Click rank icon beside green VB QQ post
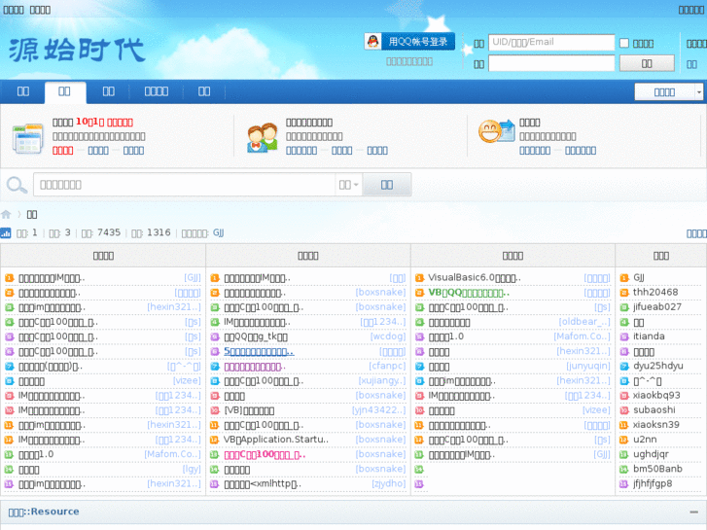Viewport: 707px width, 530px height. coord(419,293)
